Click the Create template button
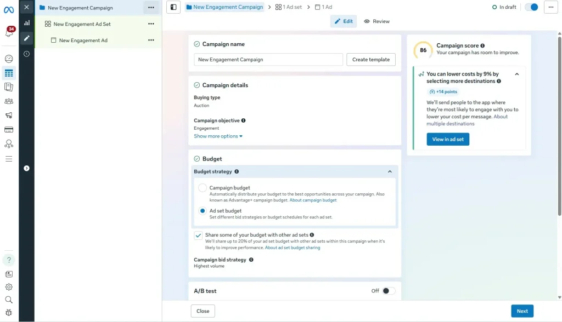The height and width of the screenshot is (322, 562). coord(370,60)
